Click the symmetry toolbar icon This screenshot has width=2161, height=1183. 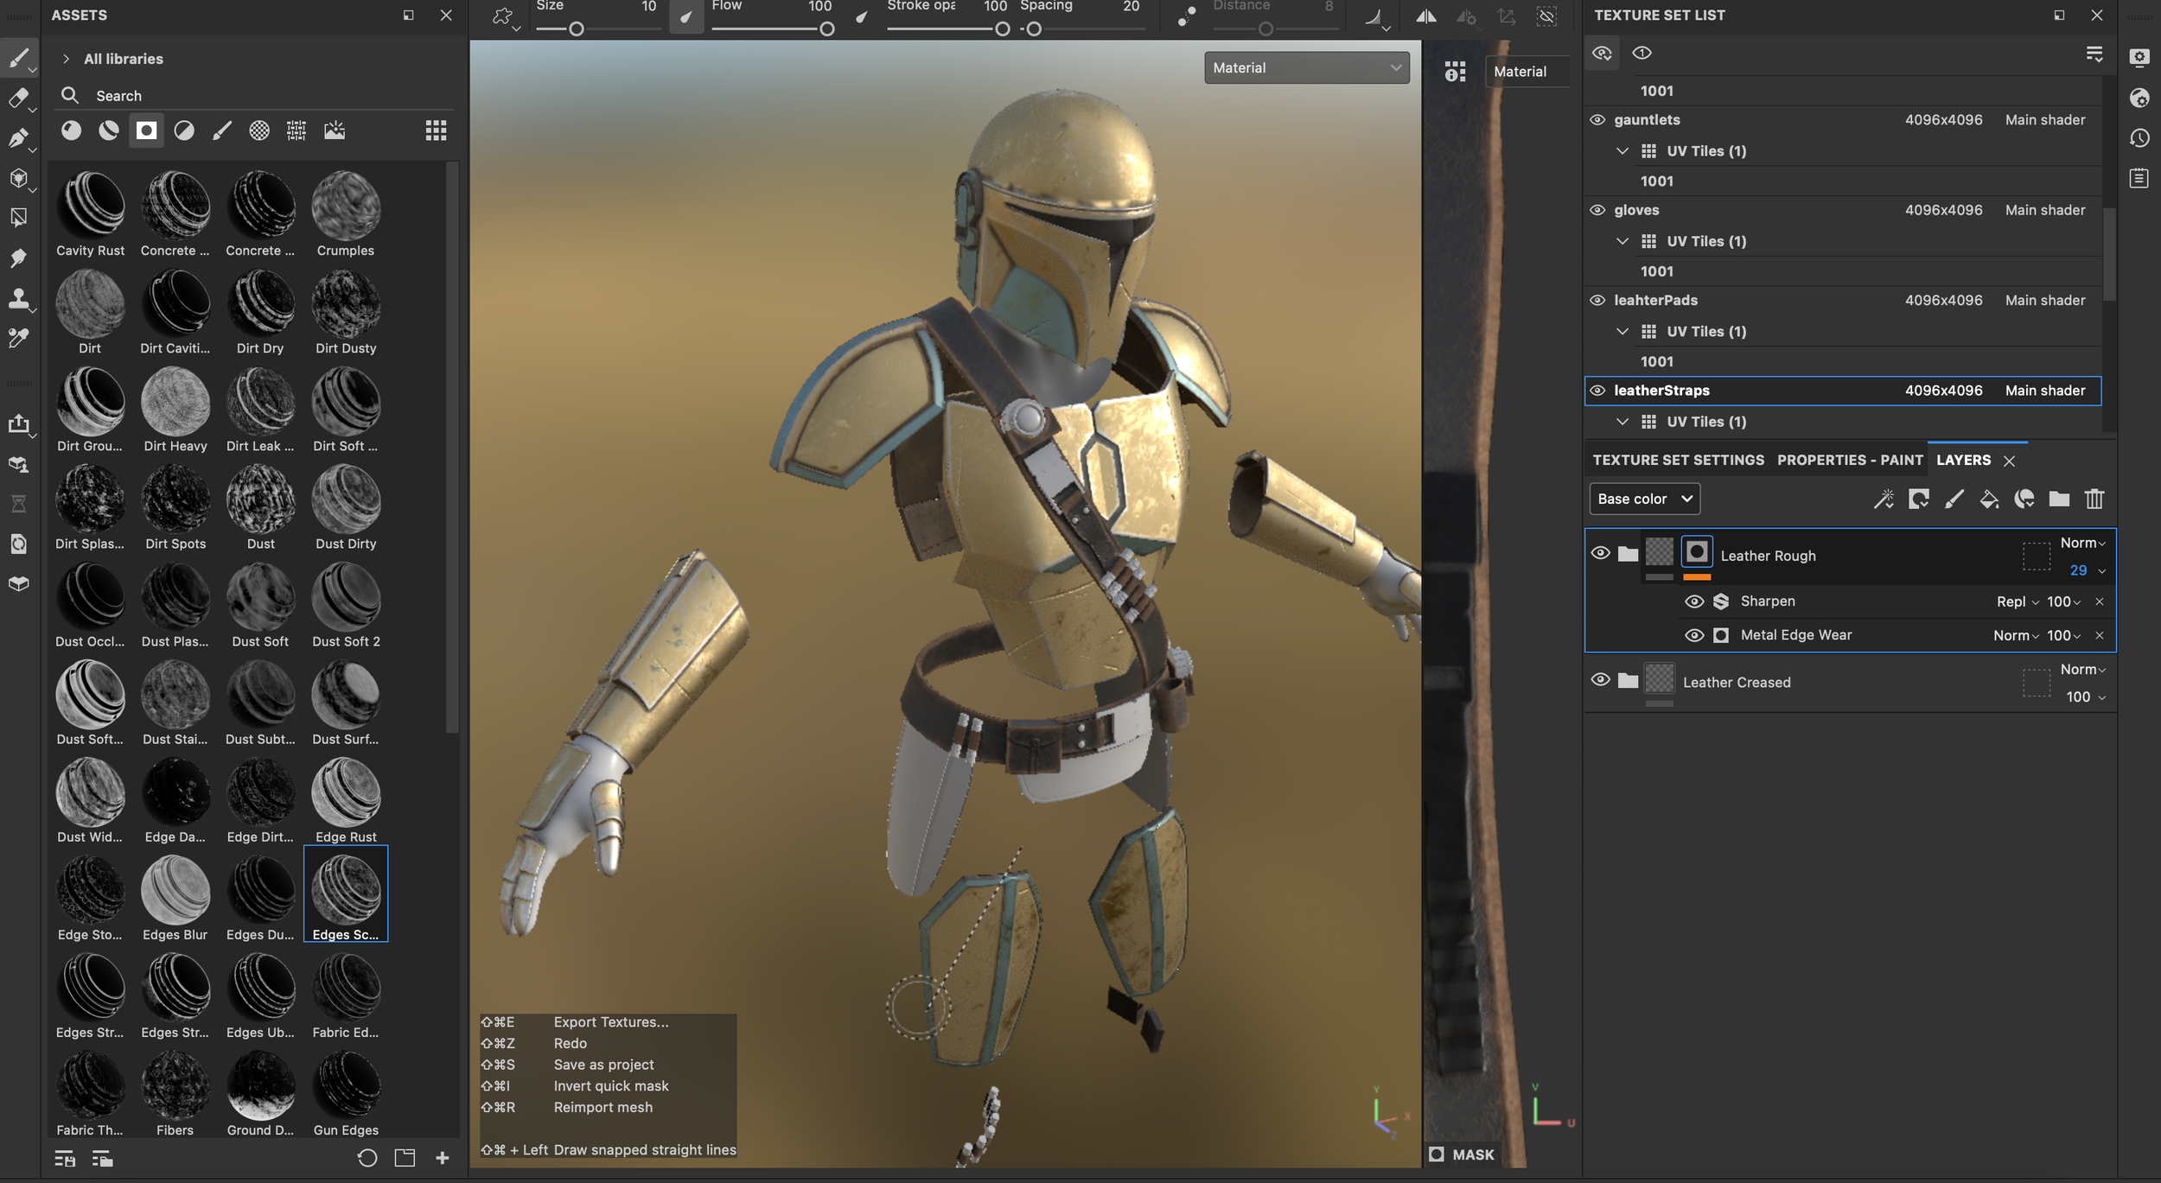(x=1426, y=16)
